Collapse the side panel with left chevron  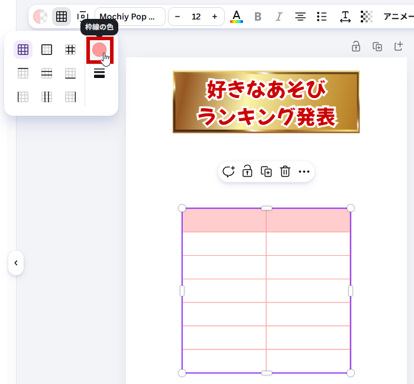coord(16,263)
